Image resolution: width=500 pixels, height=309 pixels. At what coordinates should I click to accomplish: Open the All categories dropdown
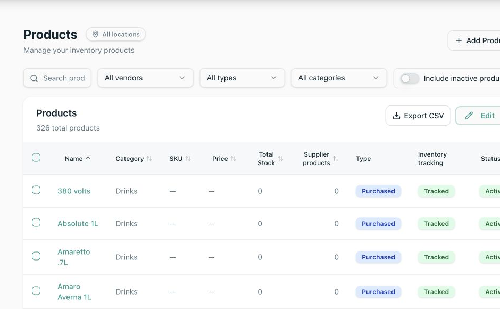pos(339,78)
